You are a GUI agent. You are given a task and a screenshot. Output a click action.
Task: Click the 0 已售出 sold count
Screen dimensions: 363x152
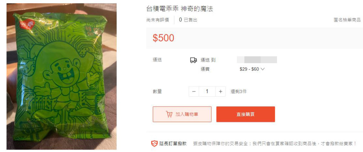188,20
